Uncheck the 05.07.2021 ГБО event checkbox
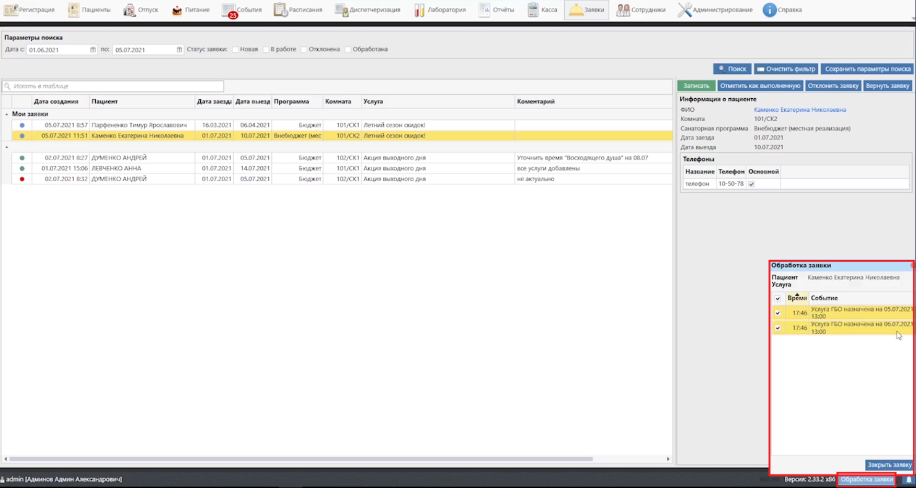 777,313
